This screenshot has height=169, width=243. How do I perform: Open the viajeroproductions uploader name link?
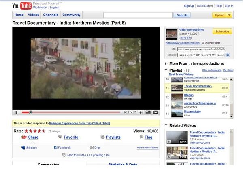pyautogui.click(x=192, y=30)
